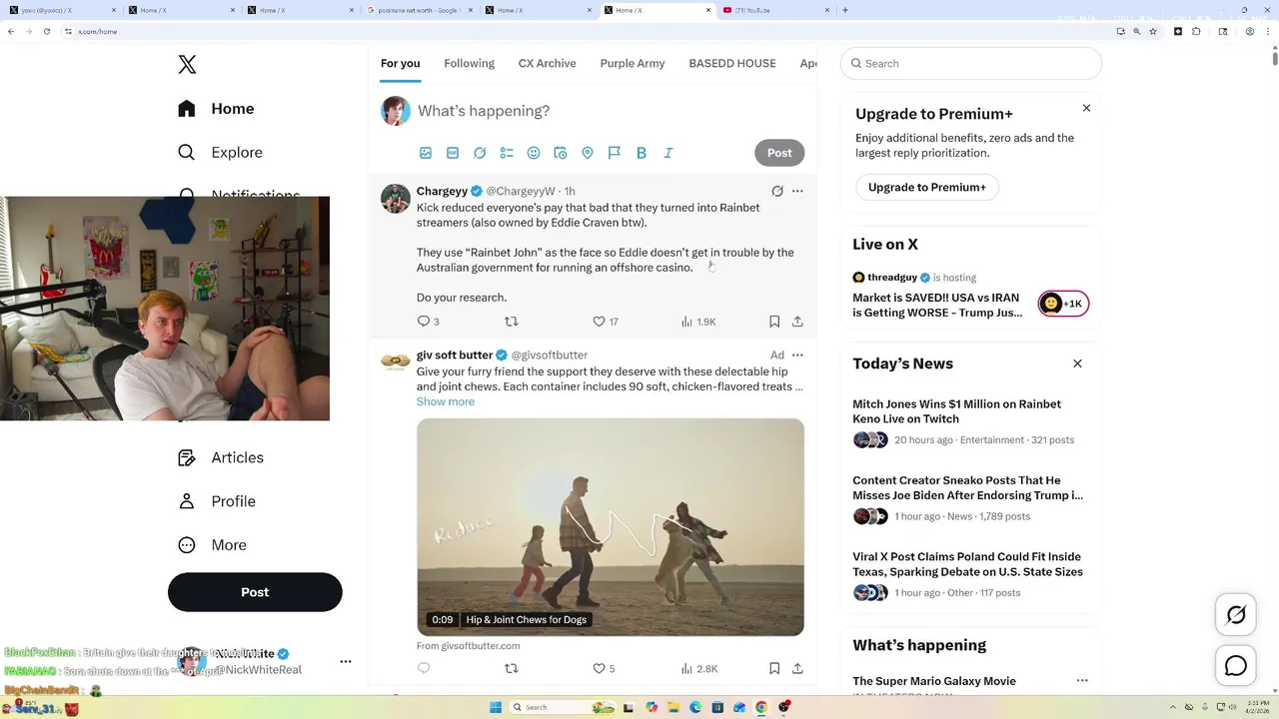
Task: Open the Home page in sidebar
Action: pos(217,109)
